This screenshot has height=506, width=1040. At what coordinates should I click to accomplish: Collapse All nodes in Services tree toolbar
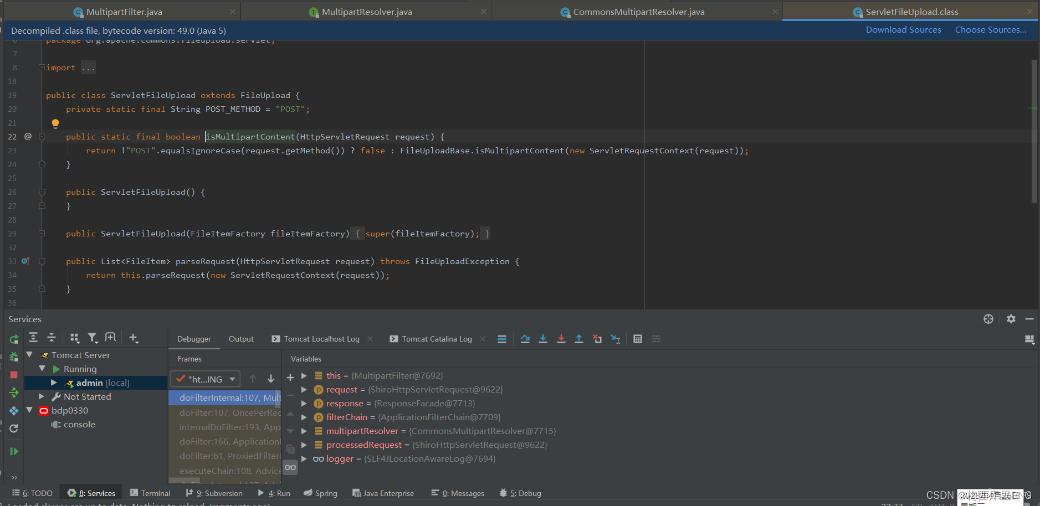[52, 338]
